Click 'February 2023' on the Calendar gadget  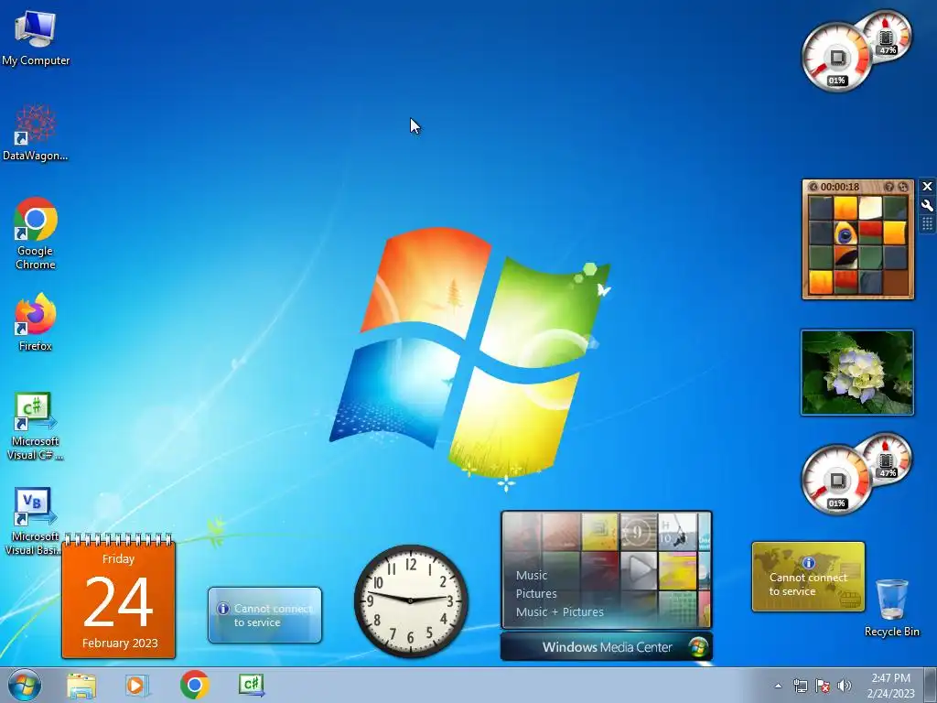pyautogui.click(x=120, y=644)
